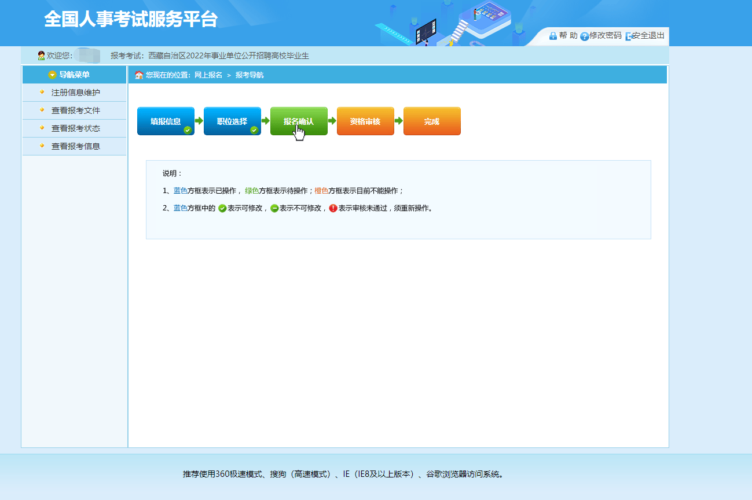Select 查看报考状态 menu item
The width and height of the screenshot is (752, 500).
click(x=75, y=128)
